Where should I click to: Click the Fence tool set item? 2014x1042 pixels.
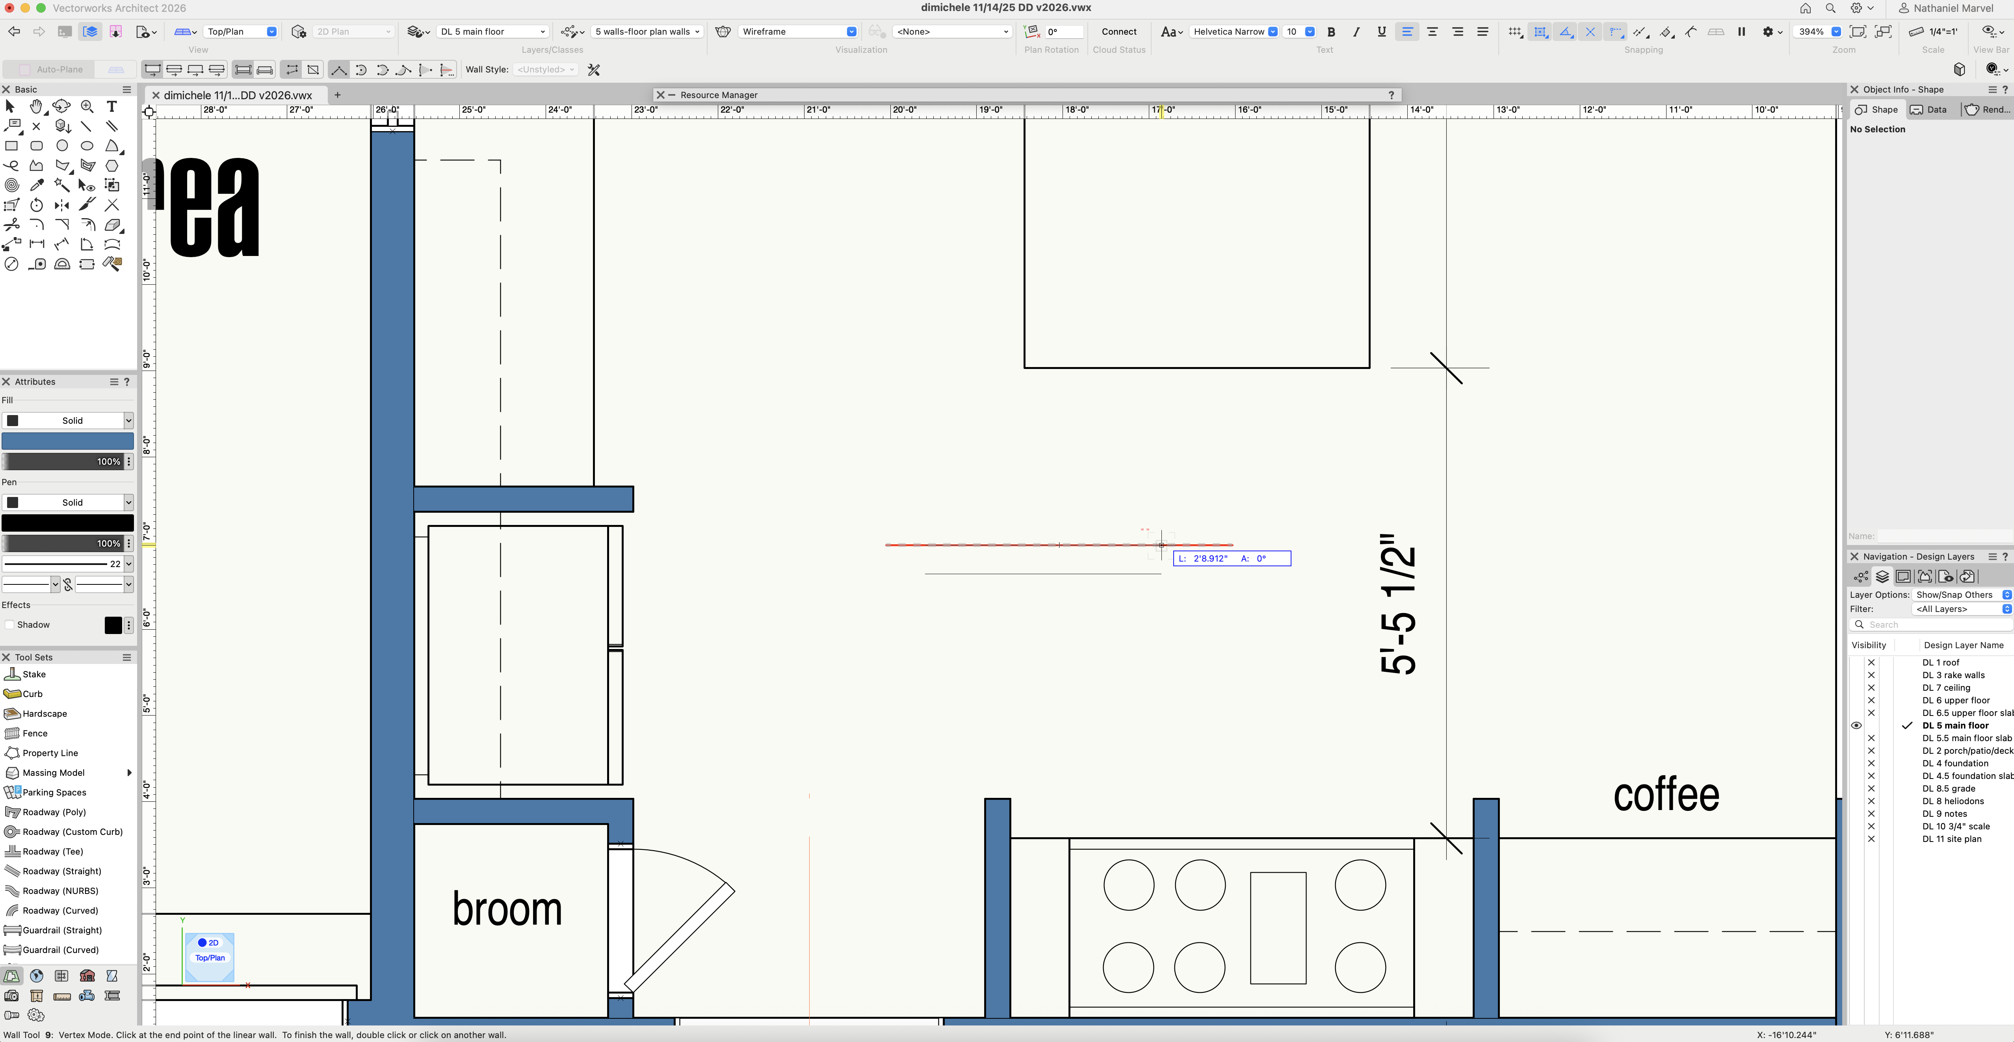point(34,733)
